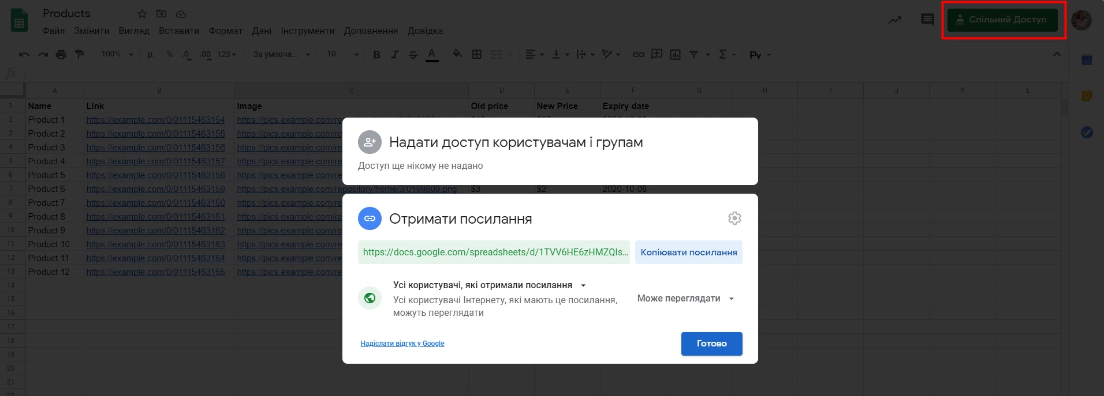The width and height of the screenshot is (1104, 396).
Task: Click the increase decimal places icon
Action: (x=205, y=54)
